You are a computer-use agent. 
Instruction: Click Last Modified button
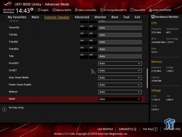tap(105, 129)
